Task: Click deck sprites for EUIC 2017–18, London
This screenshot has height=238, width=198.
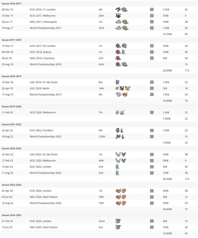Action: 121,46
